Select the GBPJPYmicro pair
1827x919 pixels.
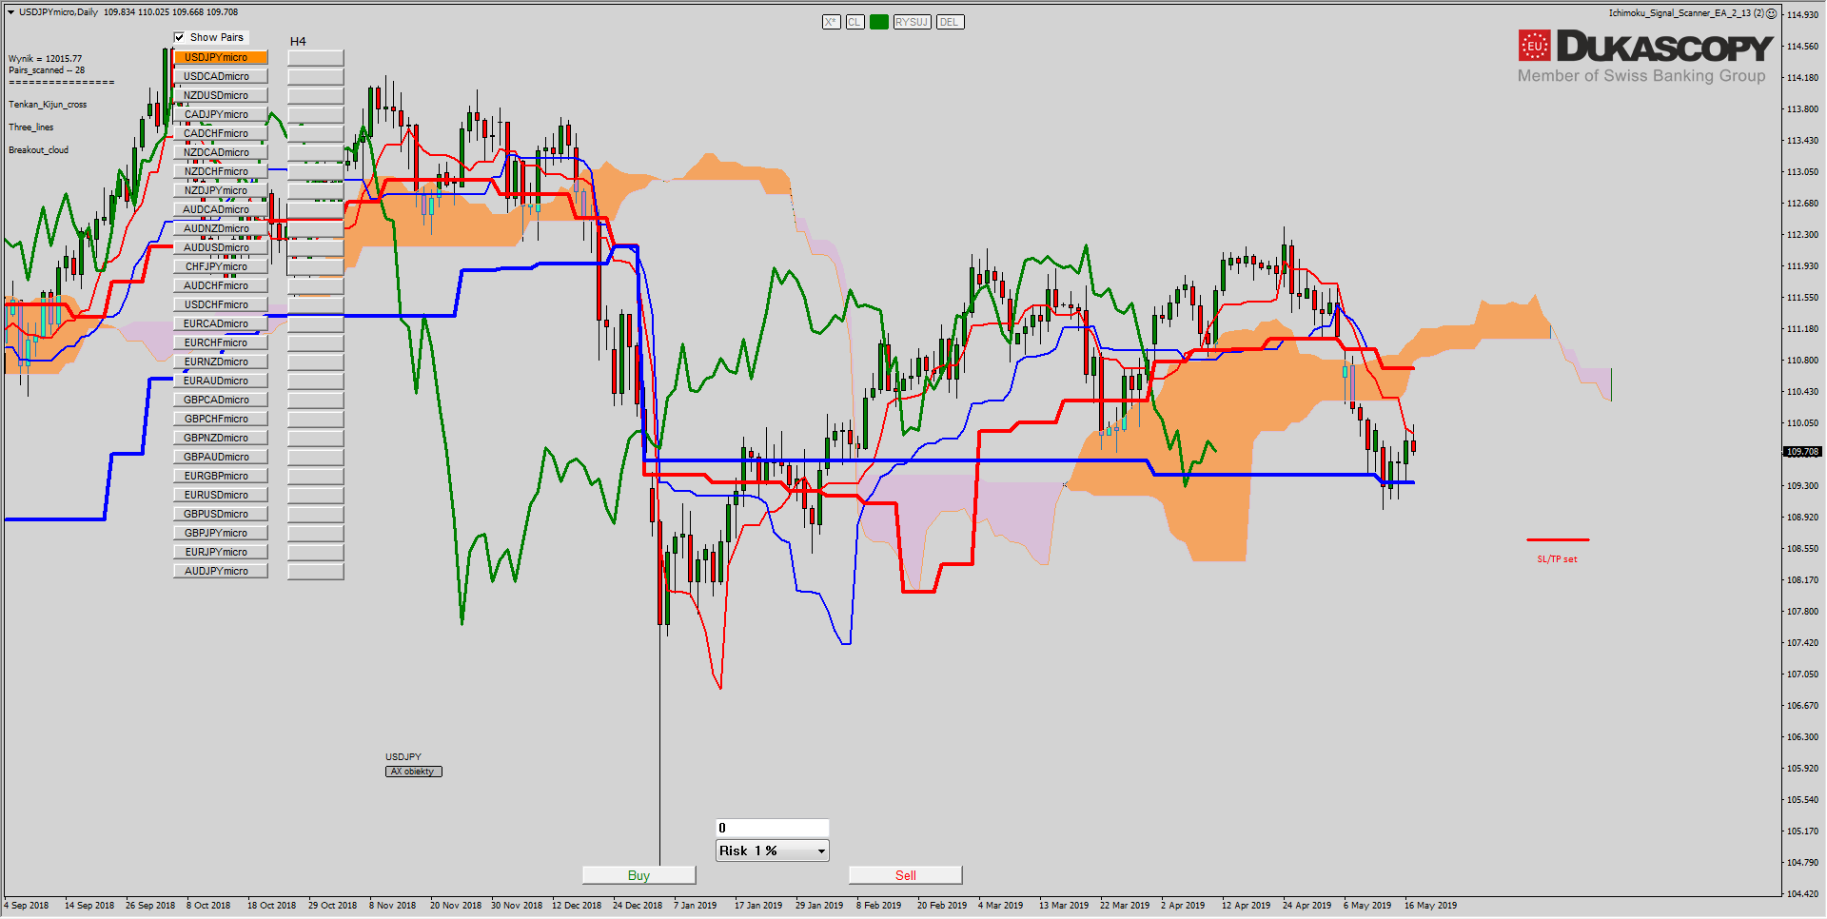[220, 533]
